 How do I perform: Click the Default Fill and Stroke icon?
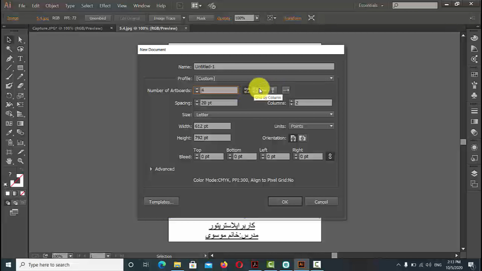(6, 185)
